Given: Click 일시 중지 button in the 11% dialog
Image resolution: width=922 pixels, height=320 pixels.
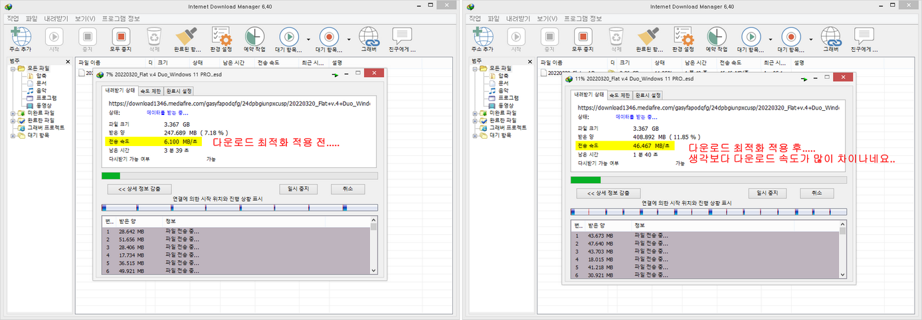Looking at the screenshot, I should [x=767, y=193].
